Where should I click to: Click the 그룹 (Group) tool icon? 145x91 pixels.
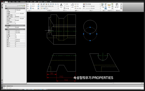point(103,6)
